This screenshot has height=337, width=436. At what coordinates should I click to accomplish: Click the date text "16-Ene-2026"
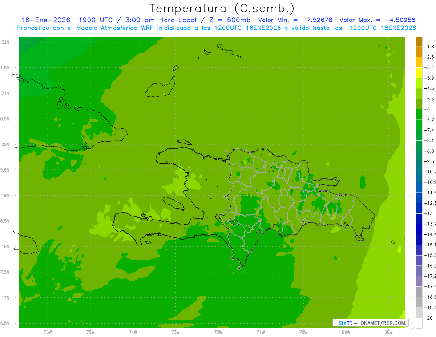pos(45,20)
